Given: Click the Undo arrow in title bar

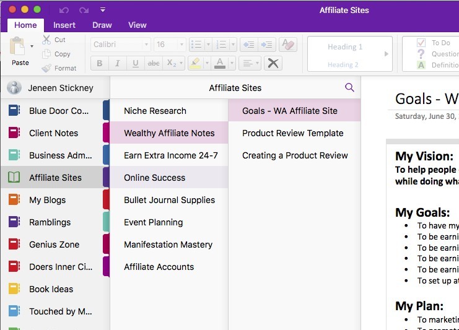Looking at the screenshot, I should [x=64, y=11].
